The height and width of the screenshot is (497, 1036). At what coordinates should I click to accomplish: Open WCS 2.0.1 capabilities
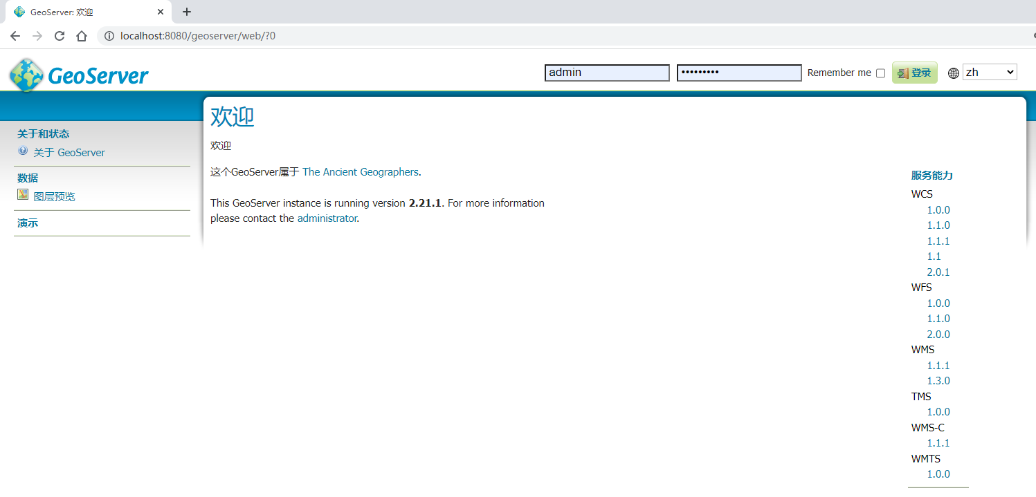click(x=938, y=272)
